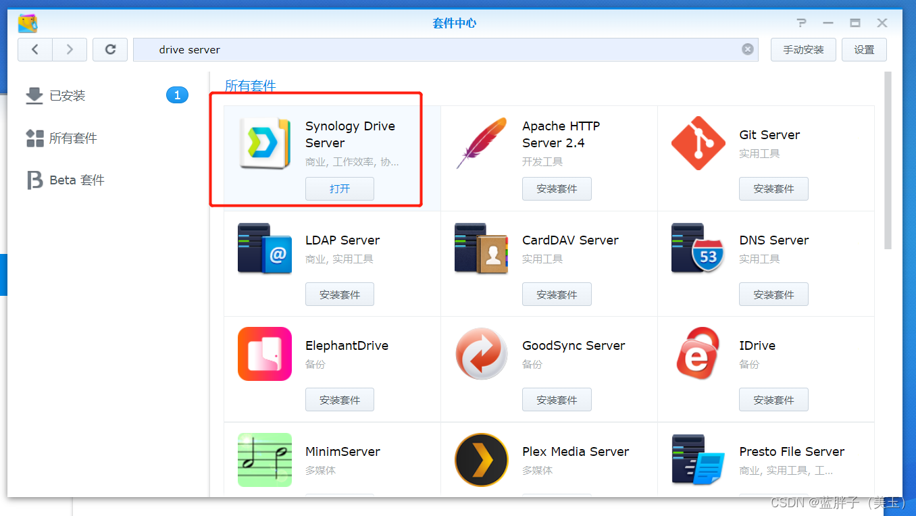The image size is (916, 516).
Task: Install CardDAV Server package
Action: click(x=557, y=294)
